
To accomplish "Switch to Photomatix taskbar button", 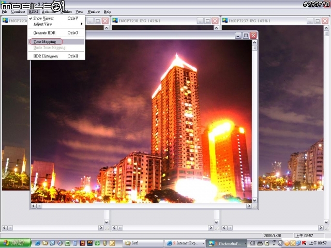I will (227, 243).
